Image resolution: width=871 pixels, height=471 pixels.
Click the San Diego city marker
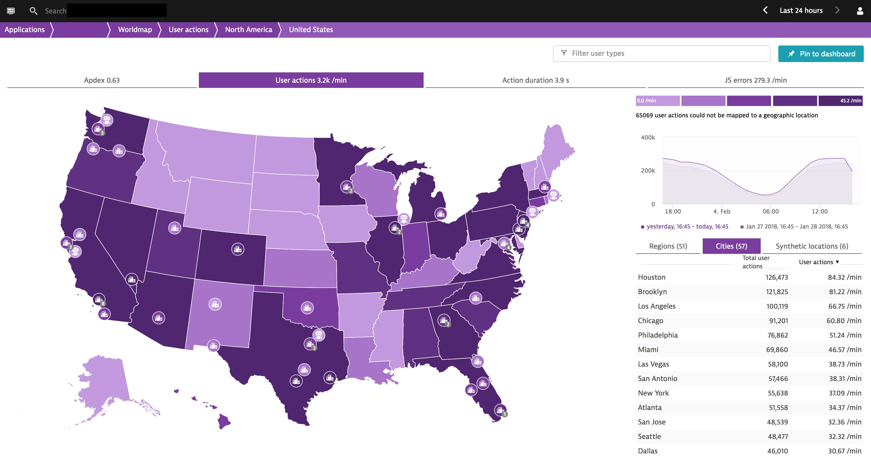tap(105, 314)
